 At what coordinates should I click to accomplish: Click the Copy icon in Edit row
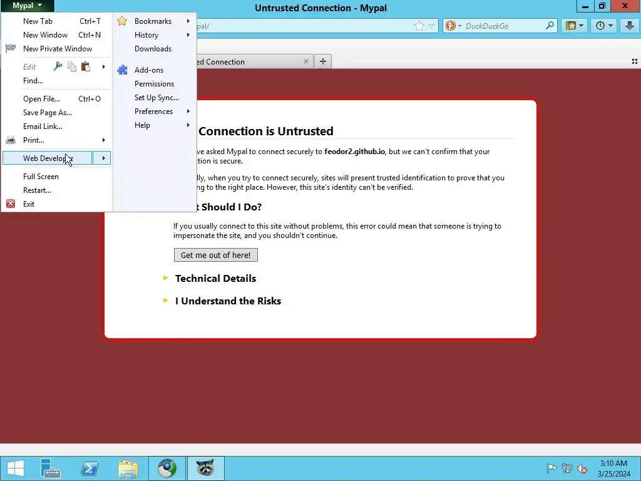(71, 66)
